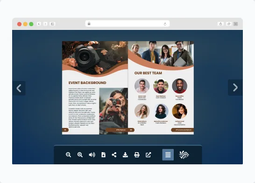
Task: Click the red close window button
Action: [19, 24]
